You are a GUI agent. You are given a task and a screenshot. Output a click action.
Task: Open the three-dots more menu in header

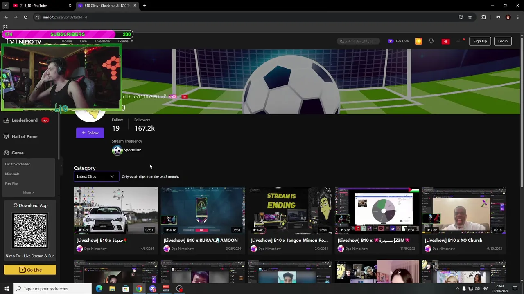[x=459, y=41]
